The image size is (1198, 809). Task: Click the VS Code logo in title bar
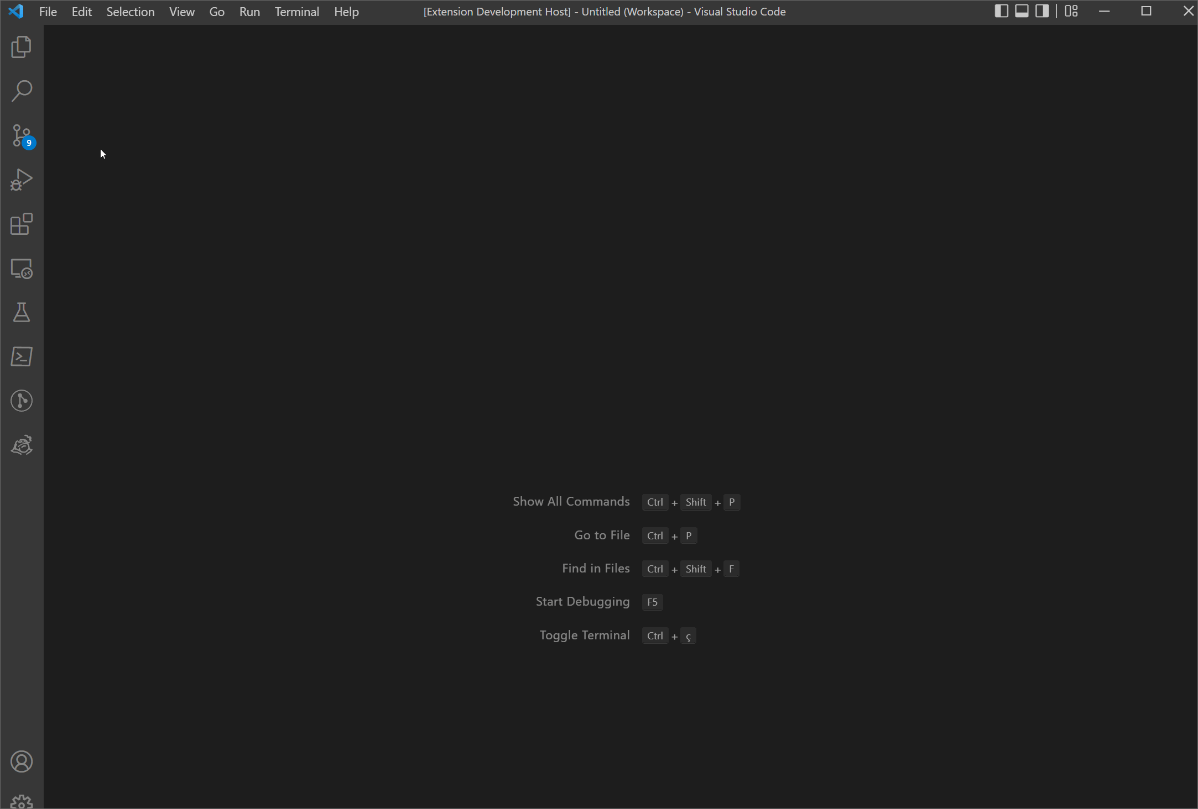[x=16, y=11]
